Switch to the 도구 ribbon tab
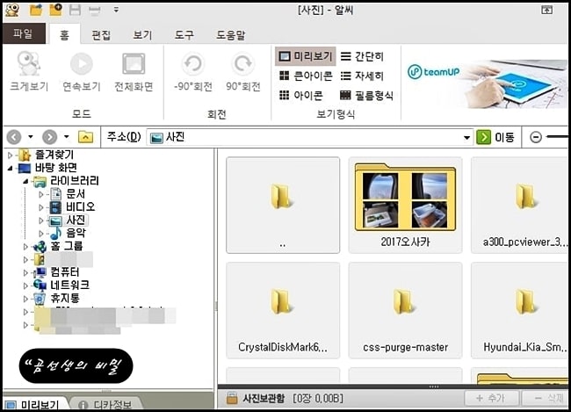Screen dimensions: 571x412 point(184,35)
